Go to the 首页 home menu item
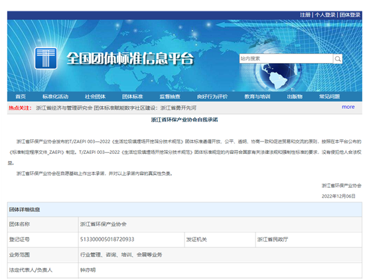The height and width of the screenshot is (280, 365). click(x=21, y=97)
